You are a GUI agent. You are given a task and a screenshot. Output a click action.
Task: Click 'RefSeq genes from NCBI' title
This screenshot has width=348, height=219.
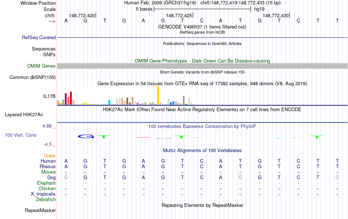coord(202,32)
